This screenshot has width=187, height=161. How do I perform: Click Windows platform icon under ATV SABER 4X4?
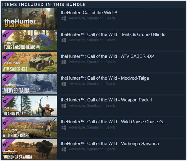coord(64,62)
